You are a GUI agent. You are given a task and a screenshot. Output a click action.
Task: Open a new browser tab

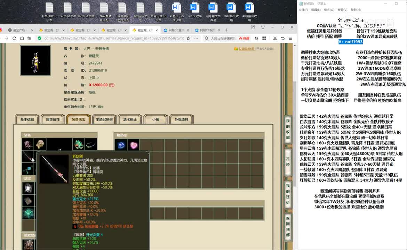point(226,30)
